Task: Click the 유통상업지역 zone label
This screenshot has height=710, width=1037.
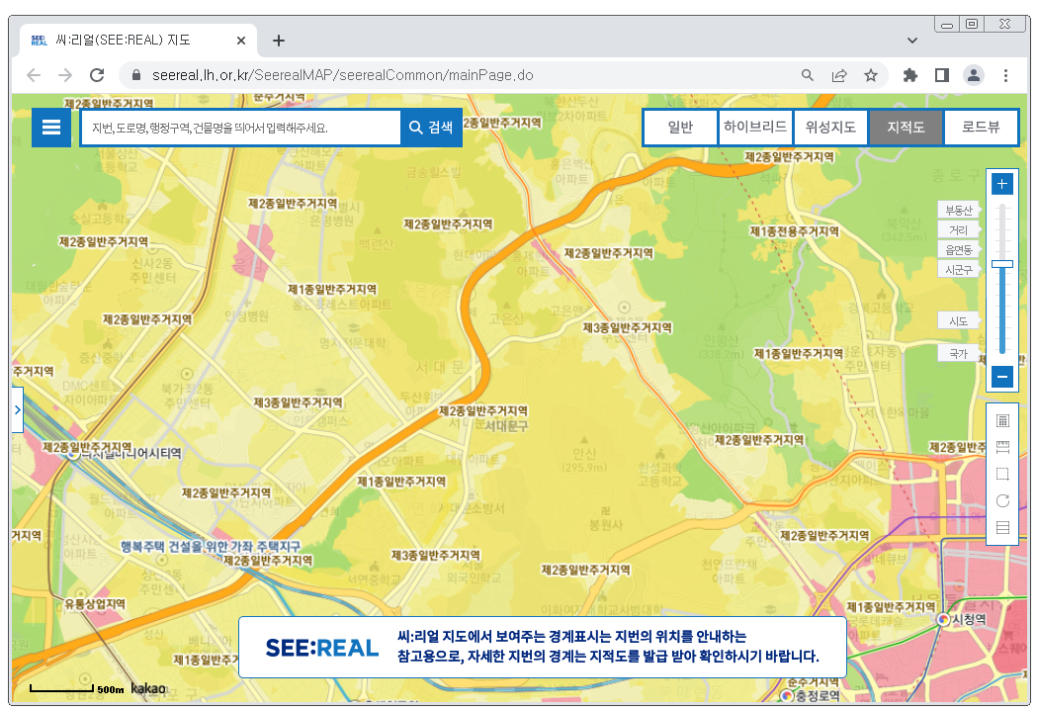Action: pos(95,603)
